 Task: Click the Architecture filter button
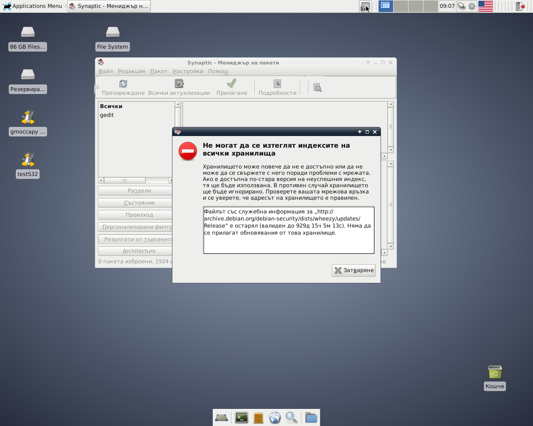pyautogui.click(x=135, y=251)
